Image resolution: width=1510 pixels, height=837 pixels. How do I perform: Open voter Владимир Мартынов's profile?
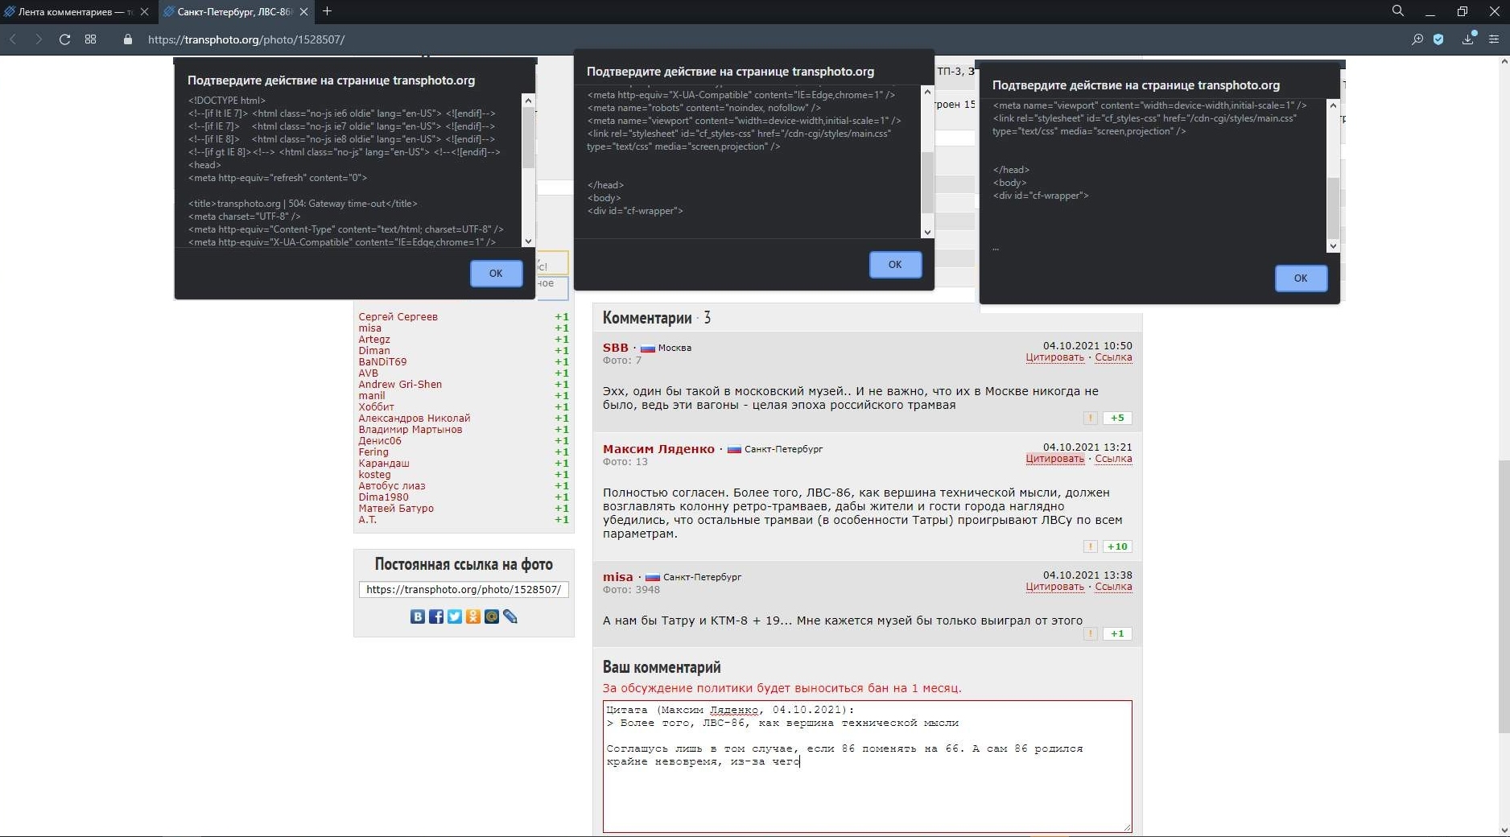click(411, 430)
